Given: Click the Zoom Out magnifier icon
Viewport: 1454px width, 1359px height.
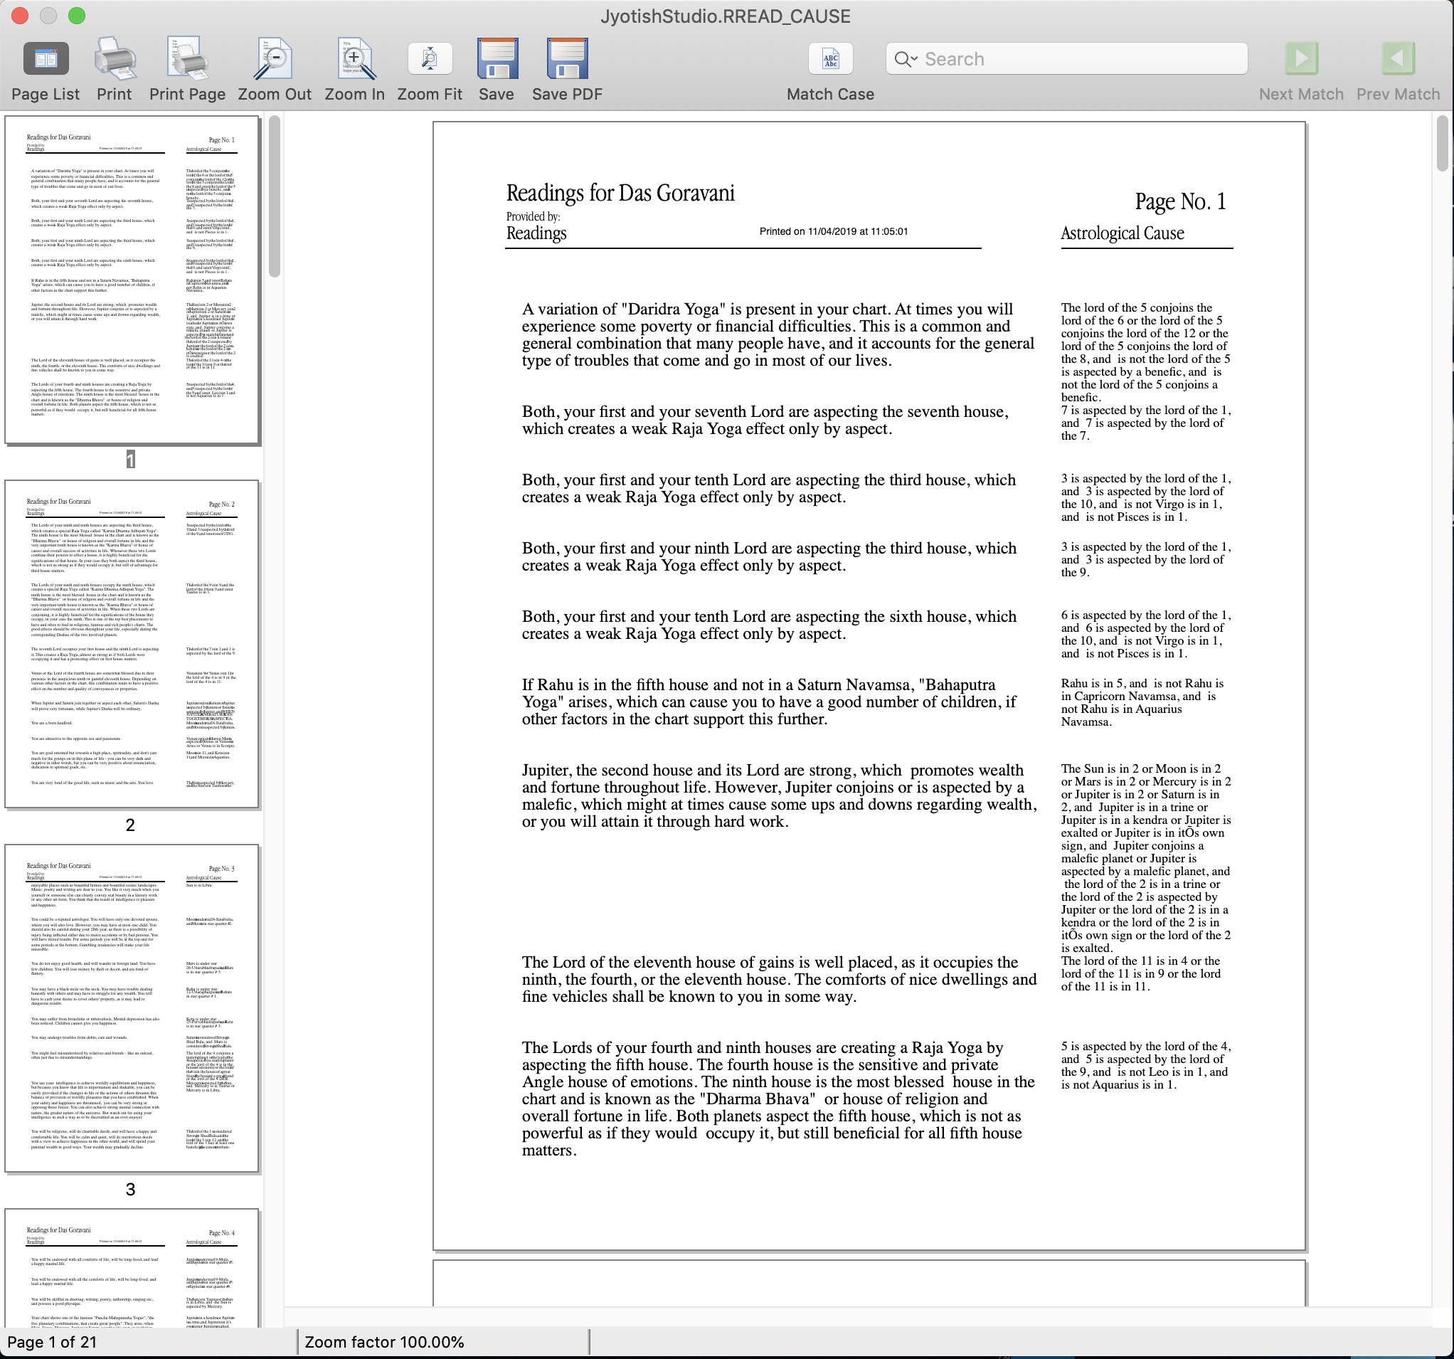Looking at the screenshot, I should pyautogui.click(x=275, y=58).
